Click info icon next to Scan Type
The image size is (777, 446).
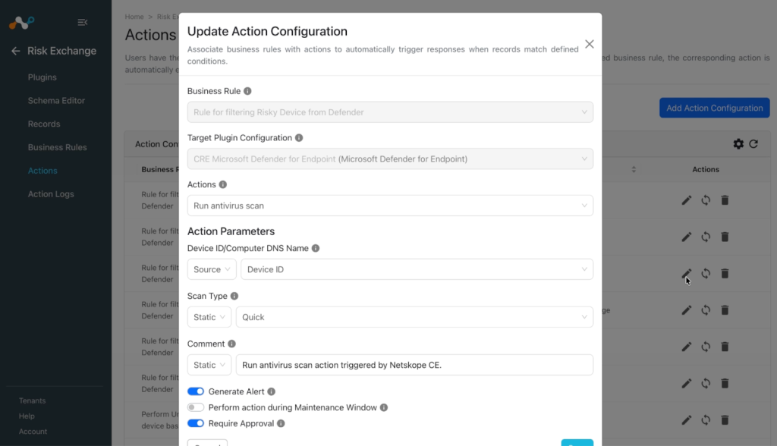pos(234,296)
